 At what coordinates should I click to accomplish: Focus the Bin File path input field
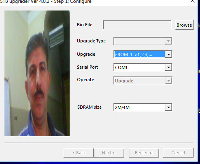(x=137, y=25)
